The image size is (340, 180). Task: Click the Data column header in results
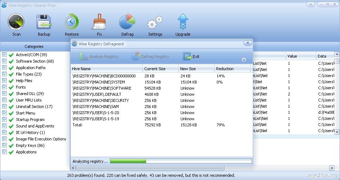(x=325, y=56)
